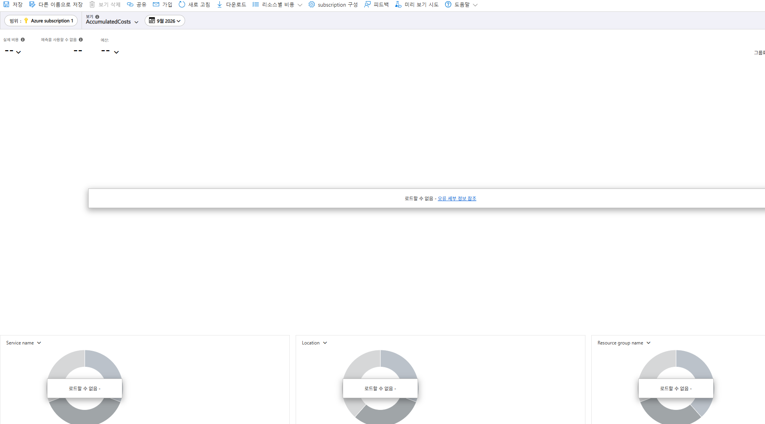This screenshot has width=765, height=424.
Task: Click the Azure subscription 1 scope pill
Action: tap(41, 21)
